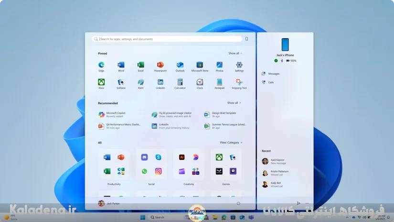394x222 pixels.
Task: Open Discord in Social category
Action: pyautogui.click(x=144, y=157)
